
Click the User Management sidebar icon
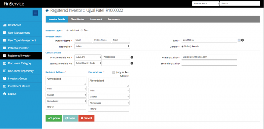point(5,33)
